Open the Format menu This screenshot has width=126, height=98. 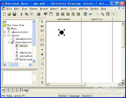click(34, 9)
